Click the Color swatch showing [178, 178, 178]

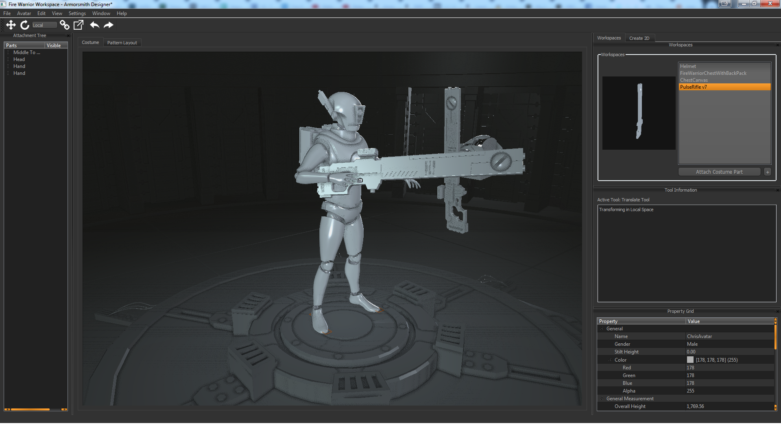point(690,360)
